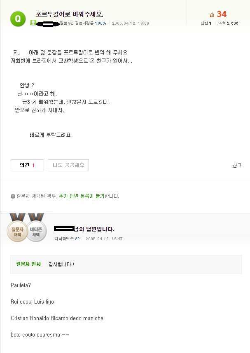Click the 채택답변수 22 link
The height and width of the screenshot is (353, 250).
tap(77, 238)
